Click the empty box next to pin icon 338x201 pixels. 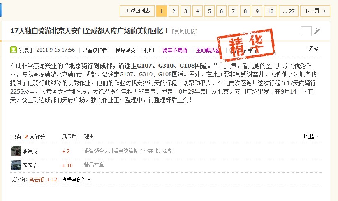pos(306,31)
